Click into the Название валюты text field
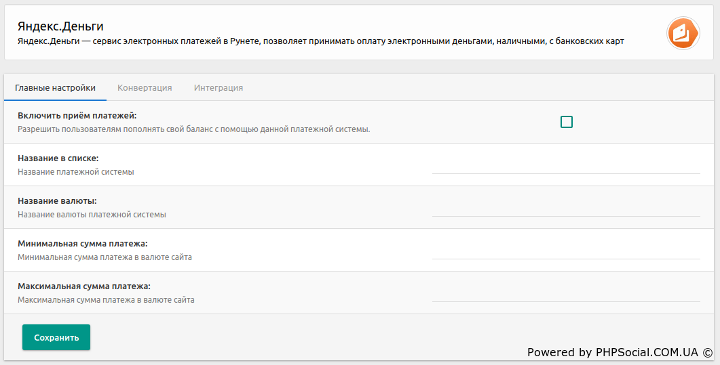The height and width of the screenshot is (365, 720). tap(566, 208)
